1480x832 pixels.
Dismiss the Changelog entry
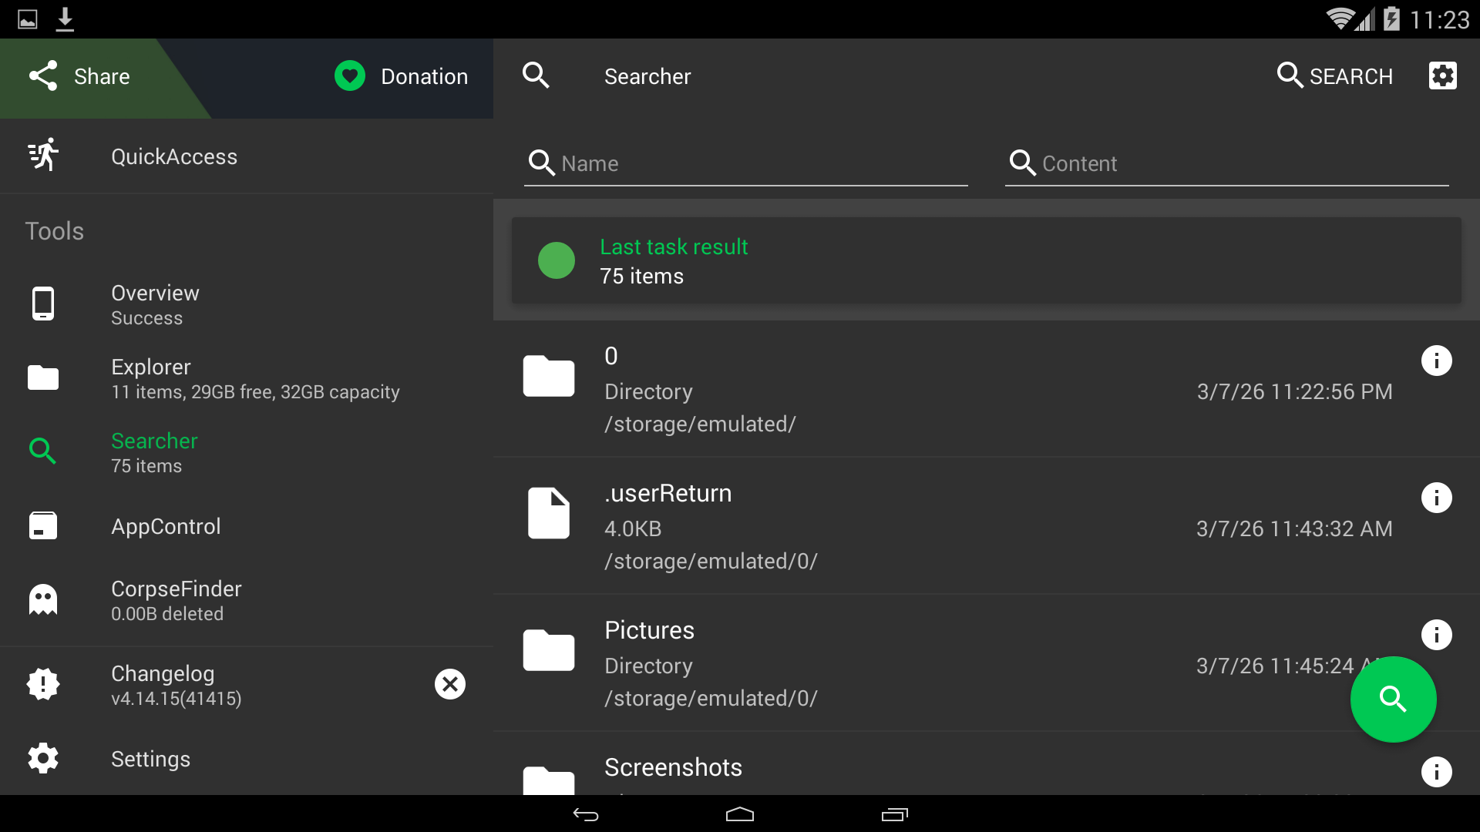tap(449, 684)
